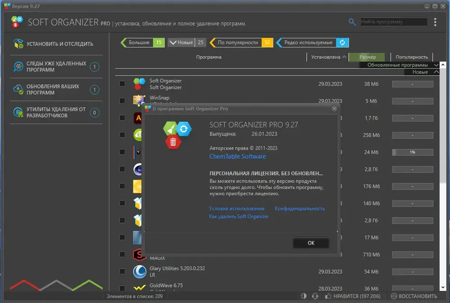Select the По популярности filter tab
This screenshot has height=303, width=450.
coord(241,42)
